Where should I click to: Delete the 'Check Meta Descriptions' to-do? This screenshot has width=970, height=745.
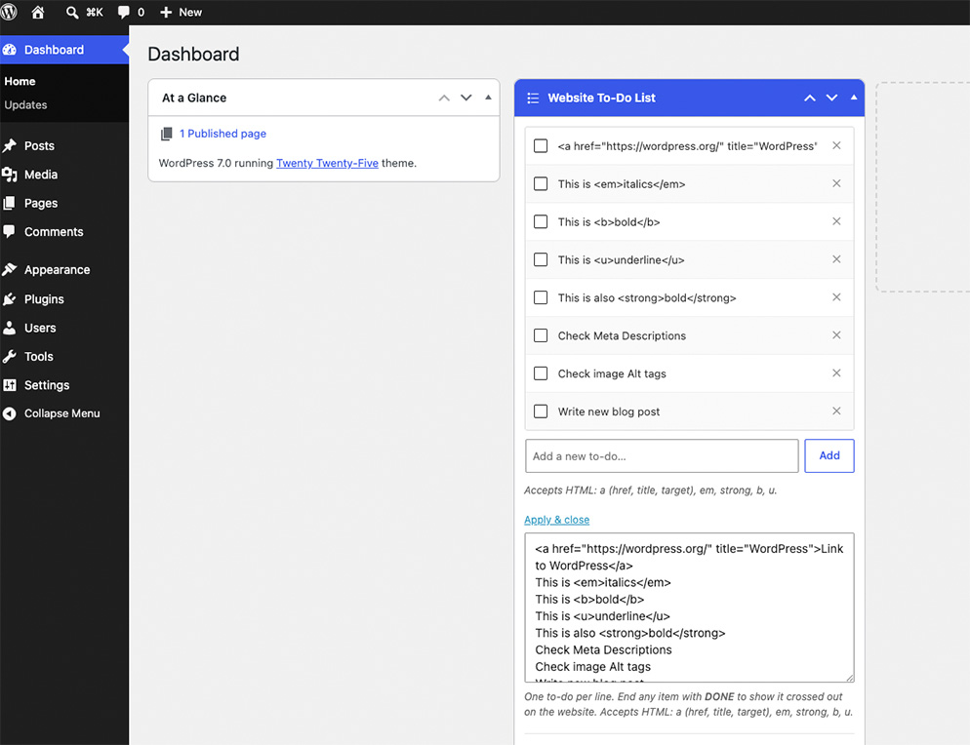point(836,335)
